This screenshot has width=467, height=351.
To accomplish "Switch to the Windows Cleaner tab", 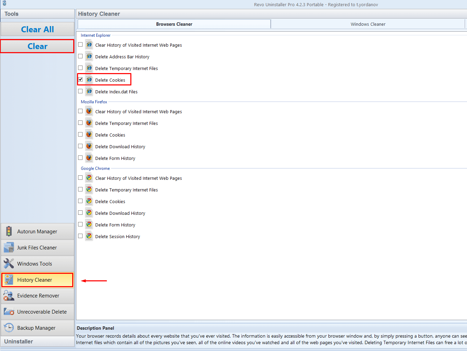I will [x=368, y=24].
